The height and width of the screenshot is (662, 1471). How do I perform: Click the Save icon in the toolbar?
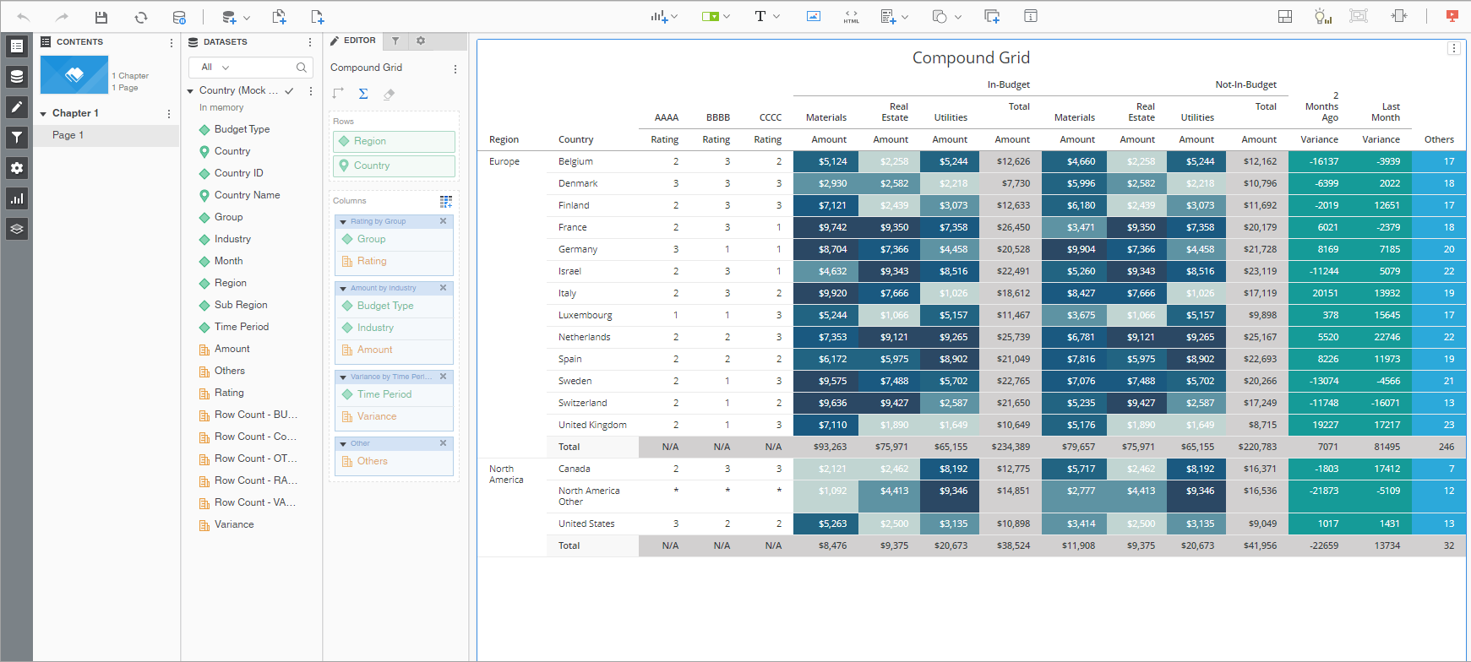point(101,17)
